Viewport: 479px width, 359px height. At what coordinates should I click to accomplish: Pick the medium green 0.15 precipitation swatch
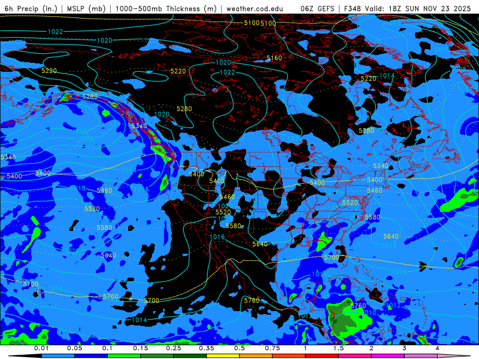(x=157, y=356)
